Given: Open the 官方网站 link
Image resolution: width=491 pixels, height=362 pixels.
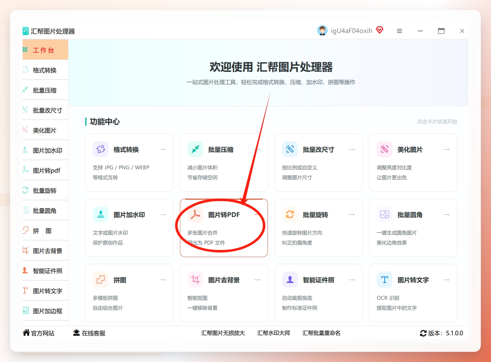Looking at the screenshot, I should point(43,333).
